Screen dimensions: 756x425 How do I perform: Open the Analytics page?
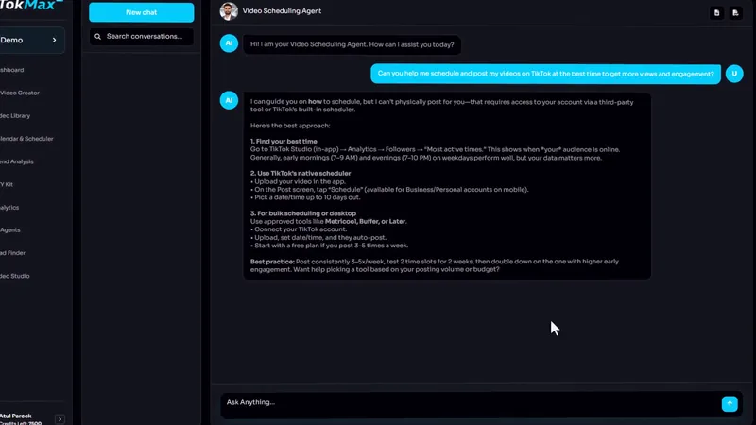[x=9, y=207]
